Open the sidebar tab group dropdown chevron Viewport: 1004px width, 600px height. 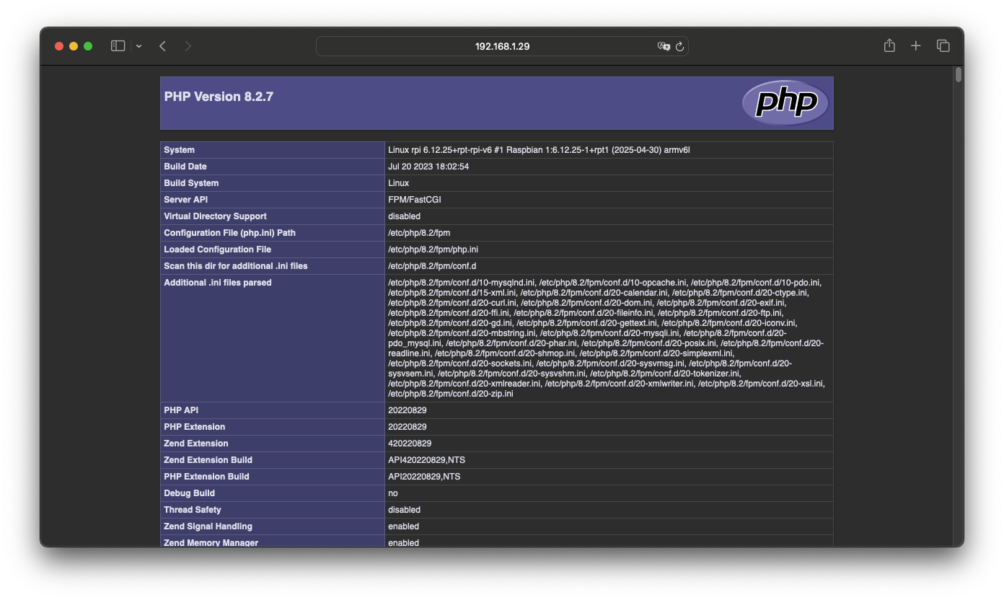138,46
